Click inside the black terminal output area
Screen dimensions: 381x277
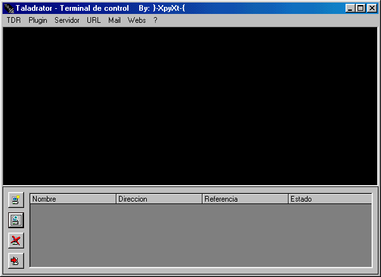pos(190,106)
